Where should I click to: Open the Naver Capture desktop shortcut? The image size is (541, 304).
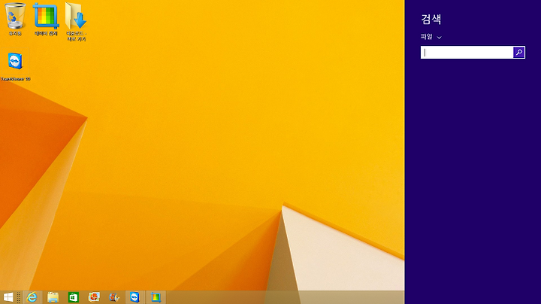click(46, 20)
